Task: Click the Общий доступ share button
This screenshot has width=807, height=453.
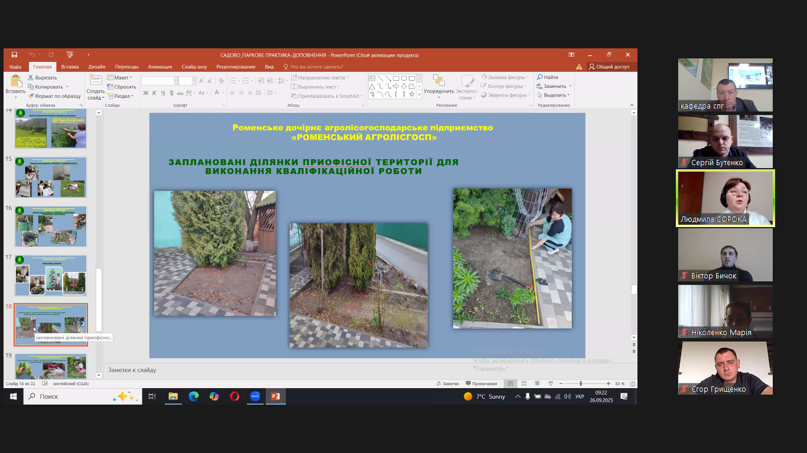Action: pyautogui.click(x=609, y=67)
